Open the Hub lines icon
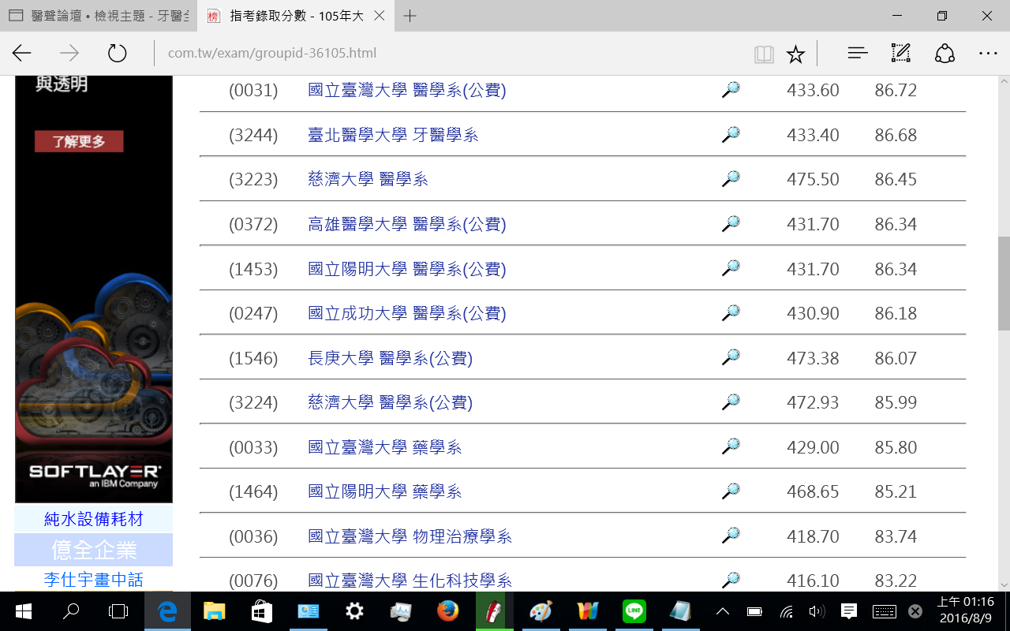Screen dimensions: 1010x631 [x=858, y=54]
